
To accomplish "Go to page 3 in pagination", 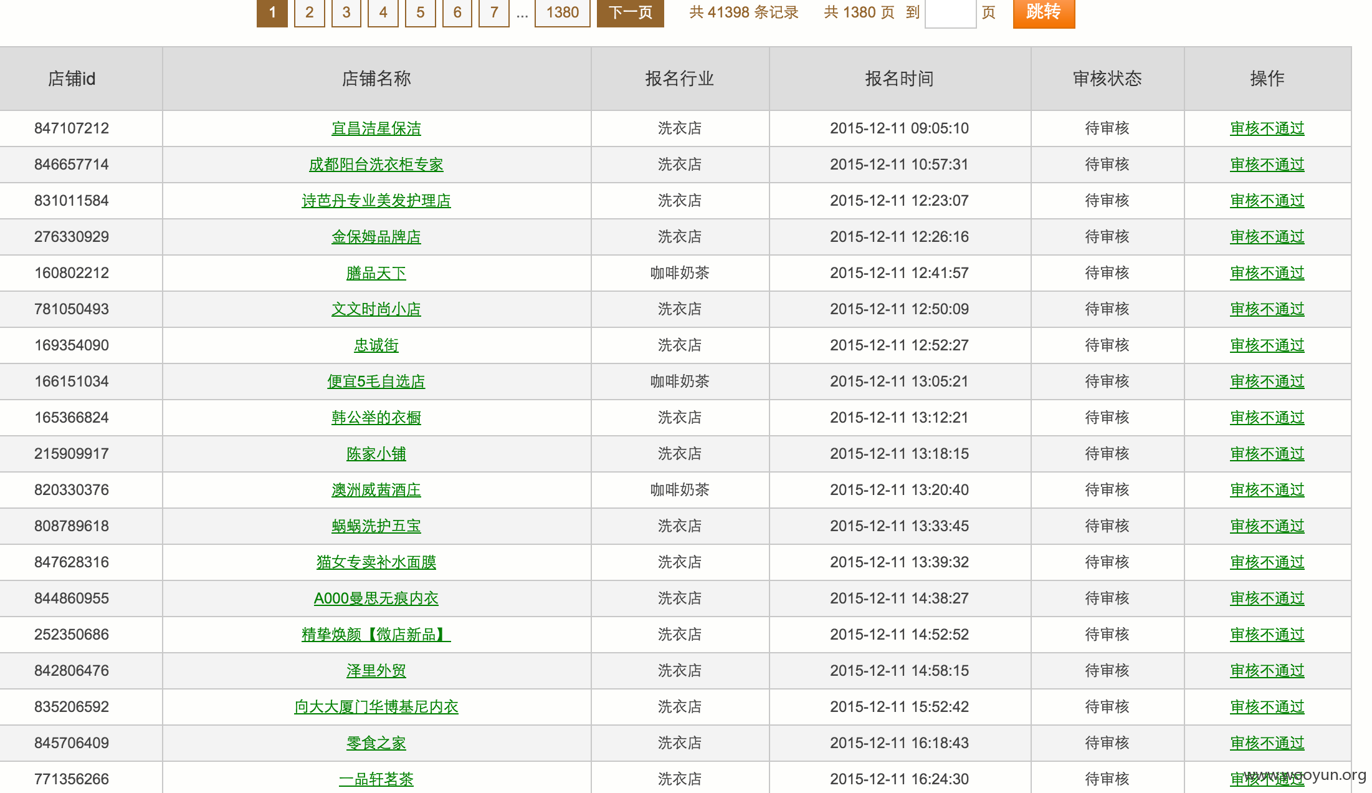I will (x=346, y=12).
